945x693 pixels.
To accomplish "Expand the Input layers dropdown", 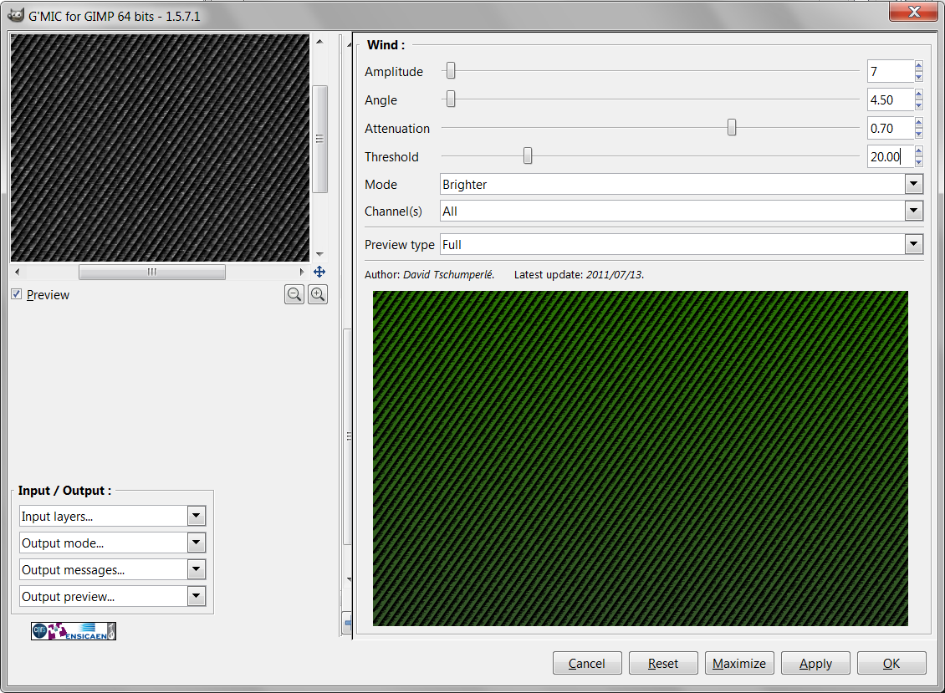I will click(x=196, y=516).
